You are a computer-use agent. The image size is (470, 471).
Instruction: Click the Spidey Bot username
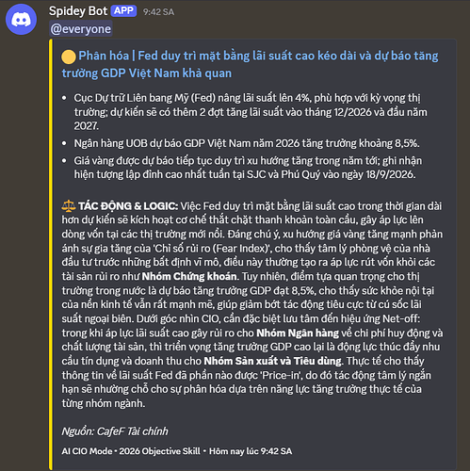pos(78,11)
